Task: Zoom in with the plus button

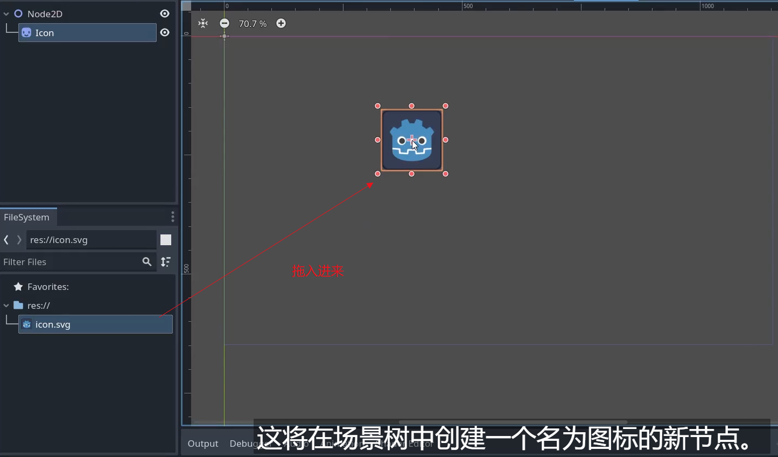Action: (x=281, y=23)
